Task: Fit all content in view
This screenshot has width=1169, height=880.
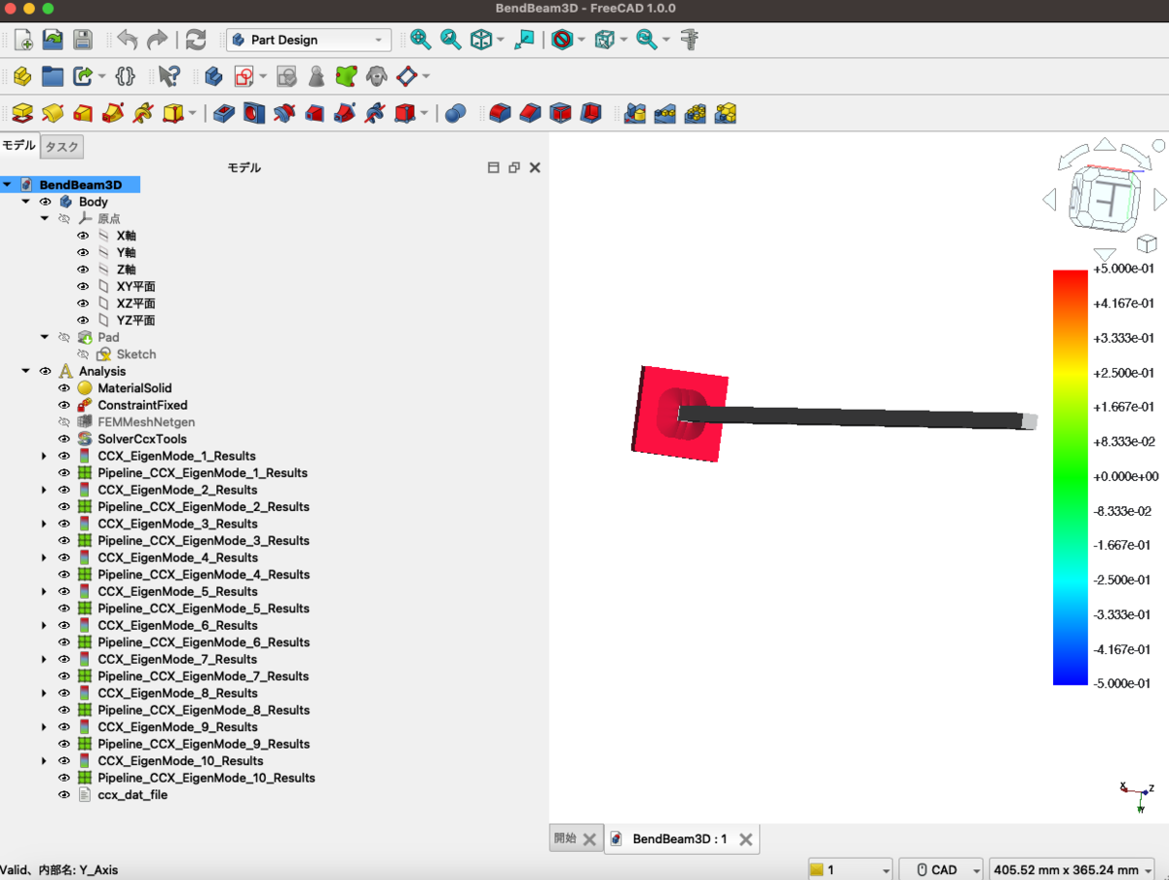Action: [421, 40]
